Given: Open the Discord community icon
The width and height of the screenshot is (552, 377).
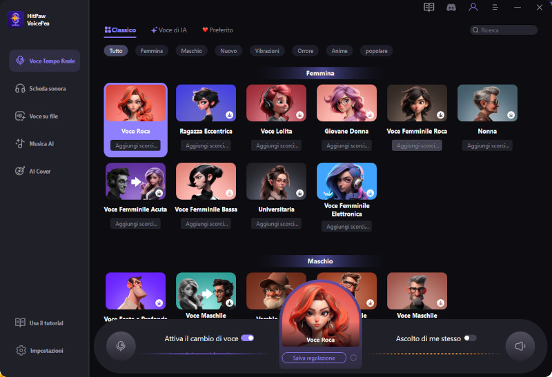Looking at the screenshot, I should click(451, 8).
